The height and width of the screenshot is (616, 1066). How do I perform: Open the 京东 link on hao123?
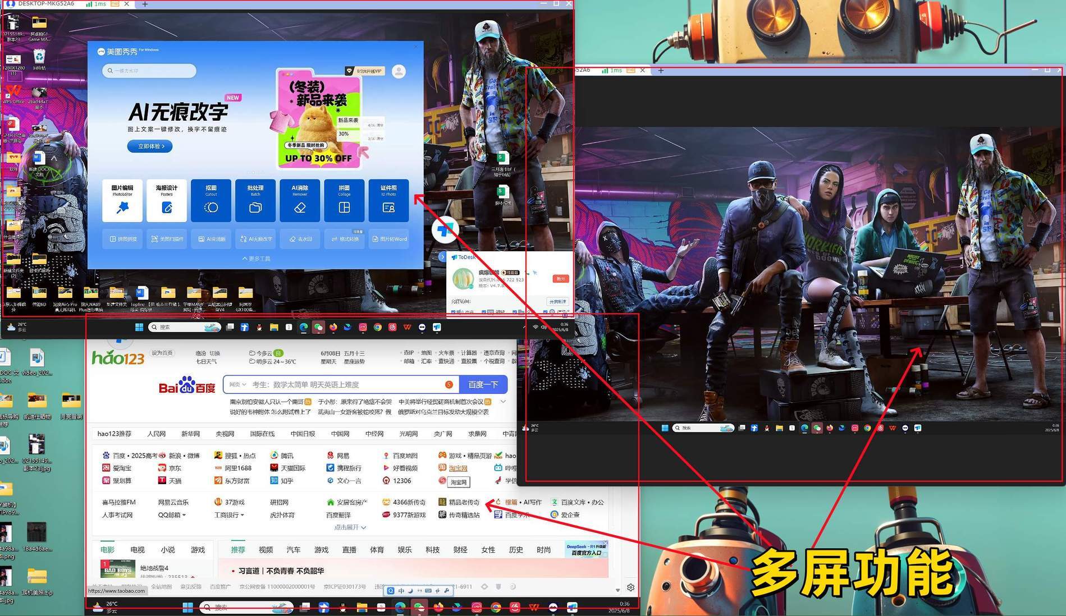pyautogui.click(x=175, y=468)
